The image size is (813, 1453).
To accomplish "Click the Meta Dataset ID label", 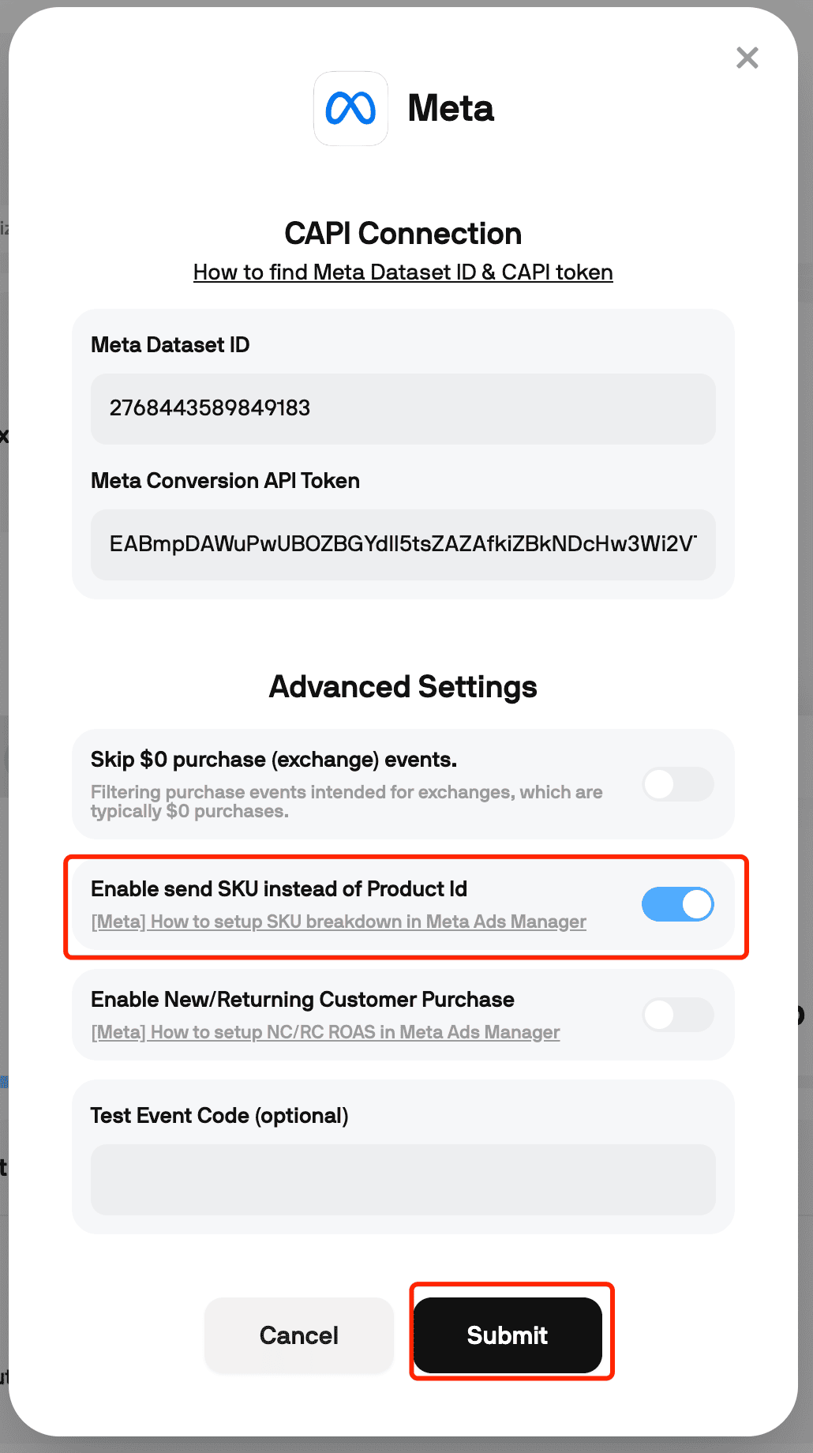I will (170, 345).
